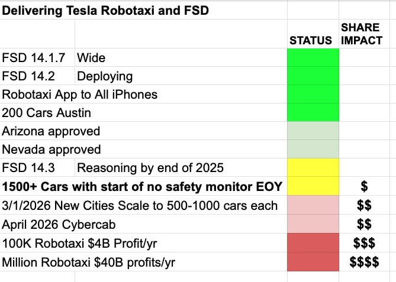Select the yellow status cell for FSD 14.3
This screenshot has height=282, width=396.
313,168
